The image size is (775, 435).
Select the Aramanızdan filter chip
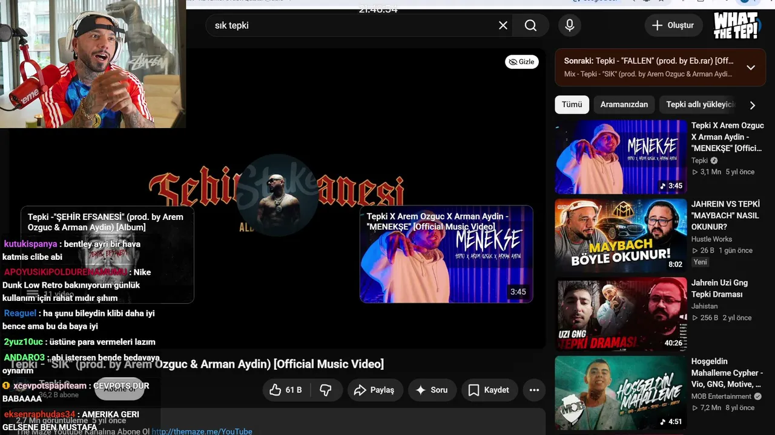point(624,105)
